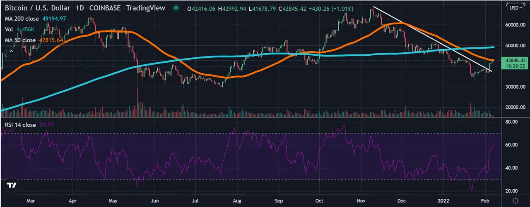This screenshot has height=207, width=530.
Task: Click the Sep label on time axis
Action: (x=279, y=201)
